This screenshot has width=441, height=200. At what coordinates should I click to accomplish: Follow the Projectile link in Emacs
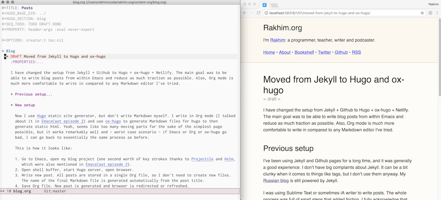coord(202,159)
